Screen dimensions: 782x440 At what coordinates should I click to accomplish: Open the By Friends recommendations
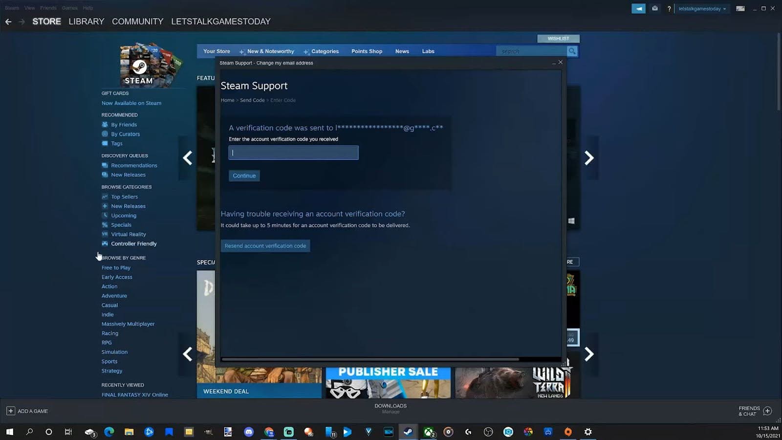click(x=124, y=125)
